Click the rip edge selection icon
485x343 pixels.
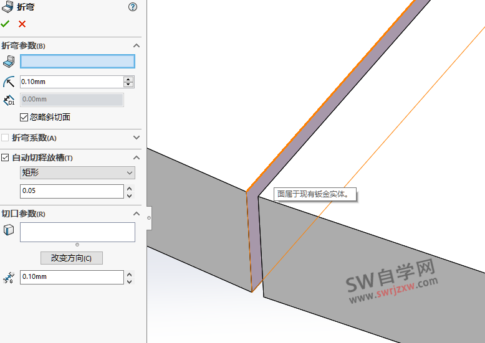click(9, 230)
